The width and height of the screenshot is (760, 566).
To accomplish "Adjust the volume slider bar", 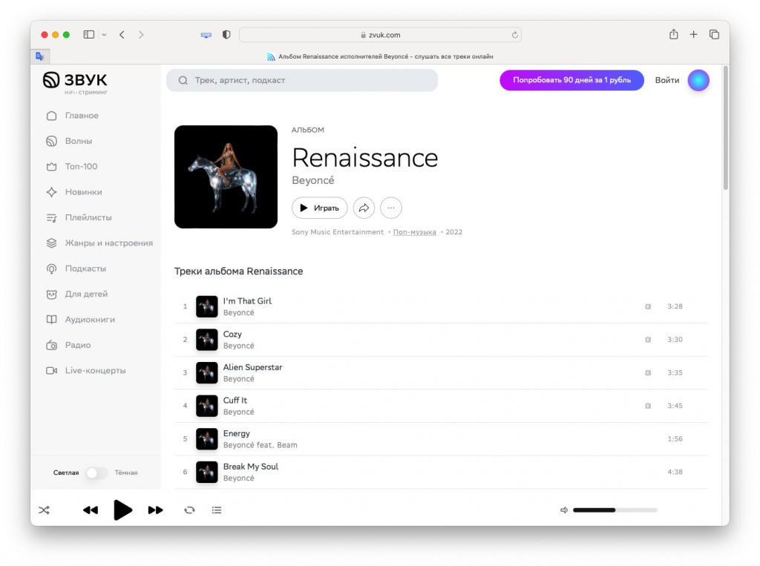I will pos(615,510).
